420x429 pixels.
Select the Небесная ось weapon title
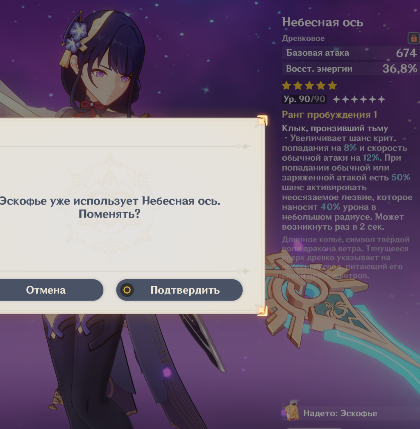click(322, 22)
